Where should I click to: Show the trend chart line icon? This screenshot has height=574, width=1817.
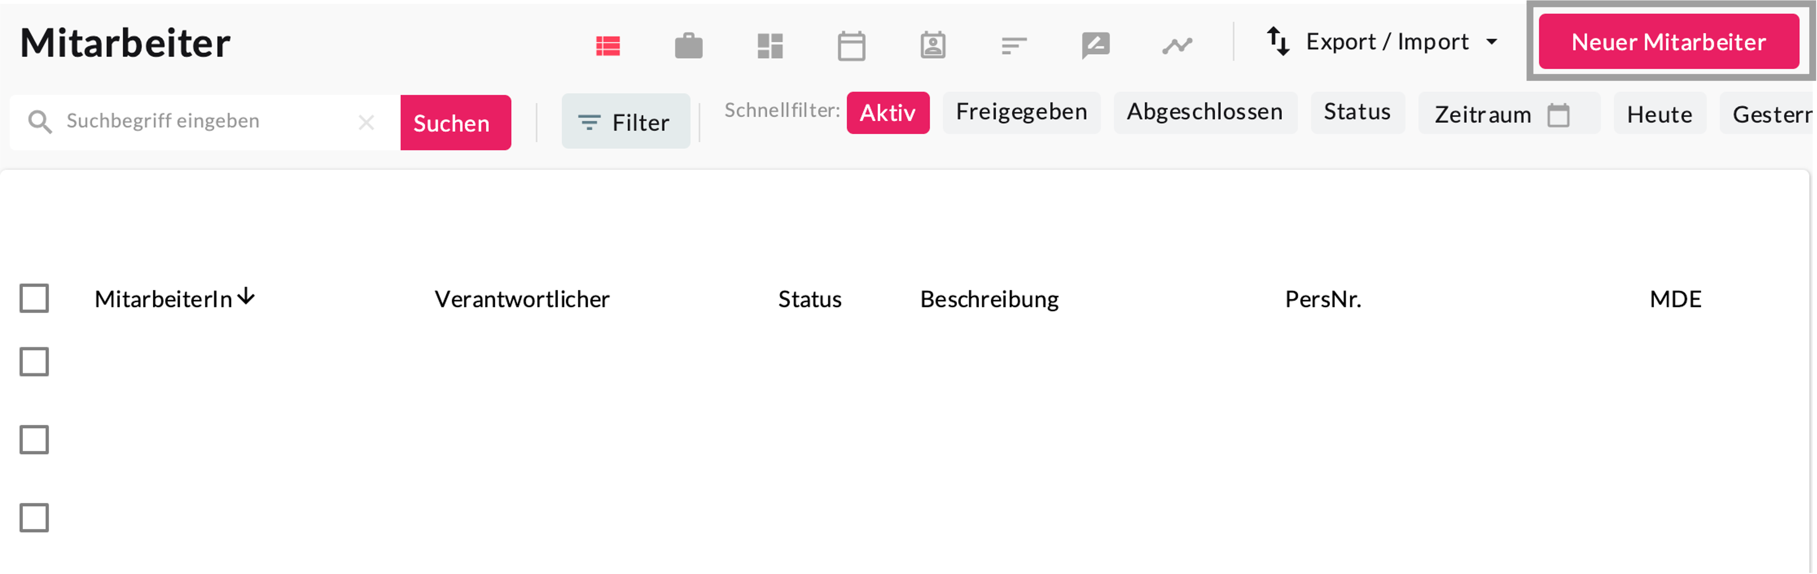point(1176,46)
